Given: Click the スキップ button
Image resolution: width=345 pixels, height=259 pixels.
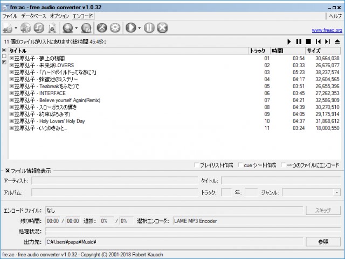Looking at the screenshot, I should 323,211.
